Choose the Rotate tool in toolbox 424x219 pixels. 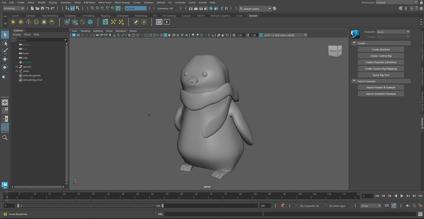pos(5,67)
